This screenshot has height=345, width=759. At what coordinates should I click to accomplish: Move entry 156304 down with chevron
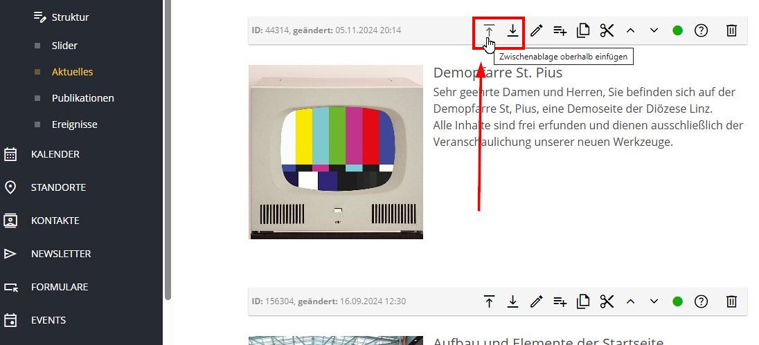654,301
